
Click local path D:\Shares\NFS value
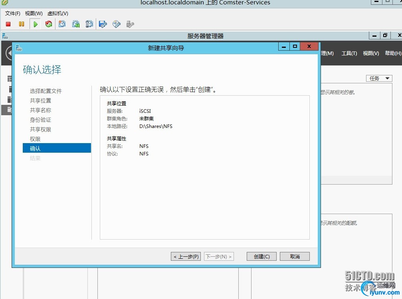(x=156, y=126)
